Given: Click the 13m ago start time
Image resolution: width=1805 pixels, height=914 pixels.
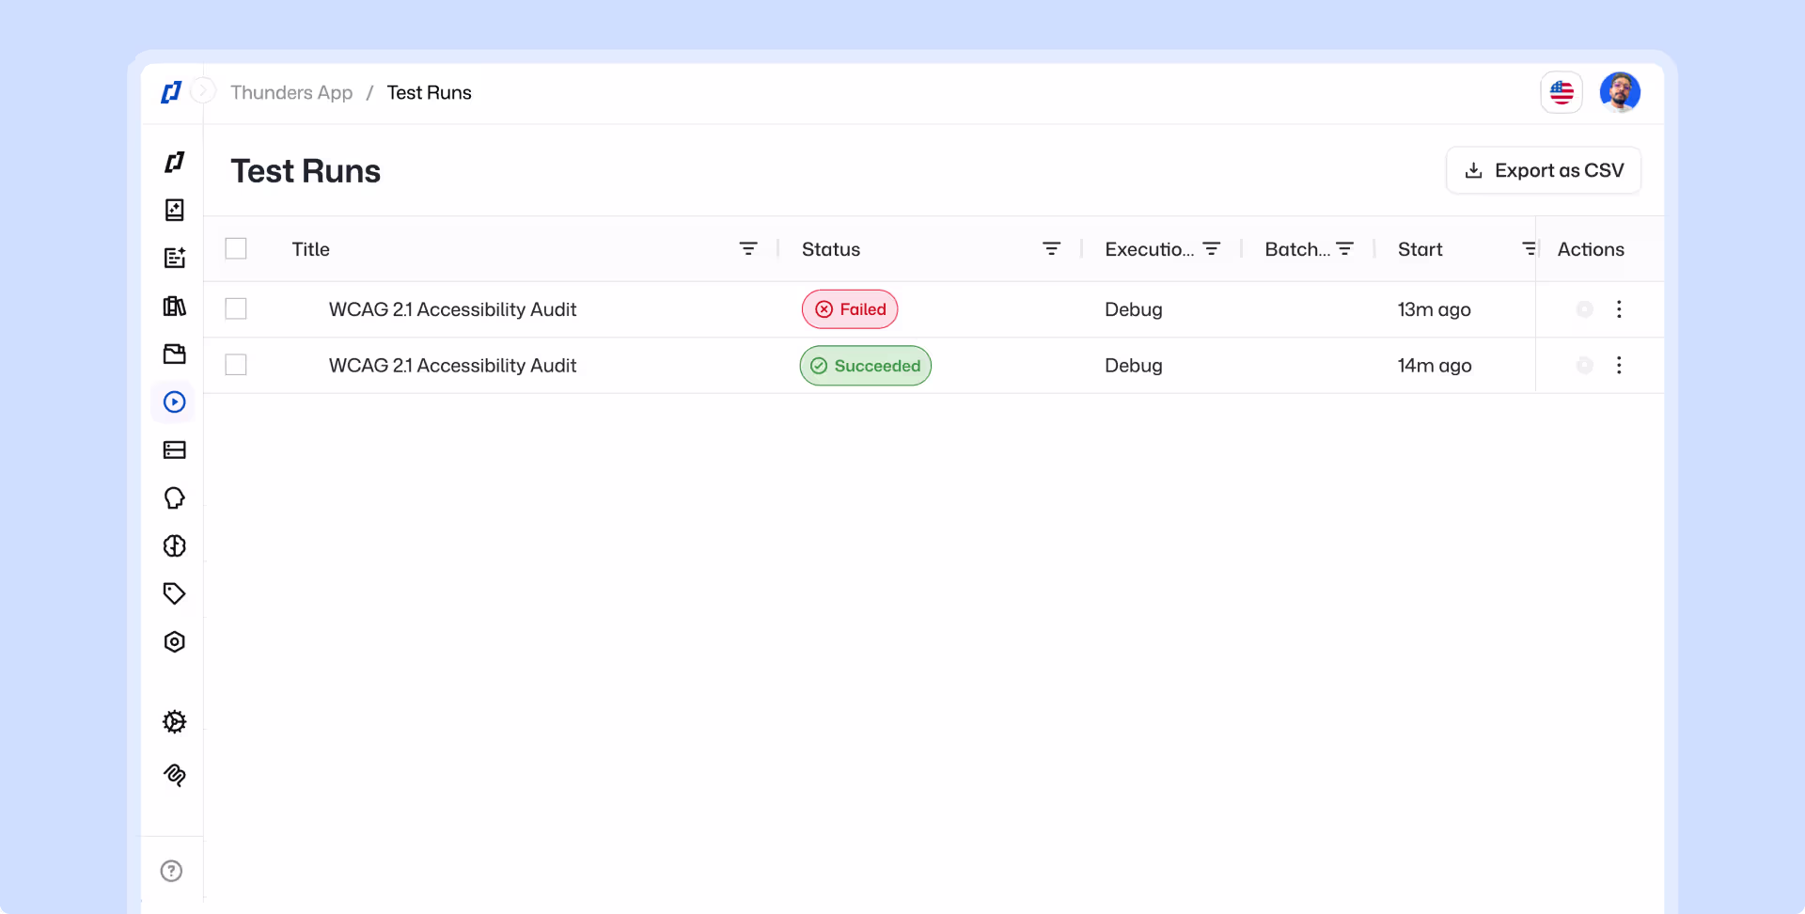Looking at the screenshot, I should (1435, 309).
